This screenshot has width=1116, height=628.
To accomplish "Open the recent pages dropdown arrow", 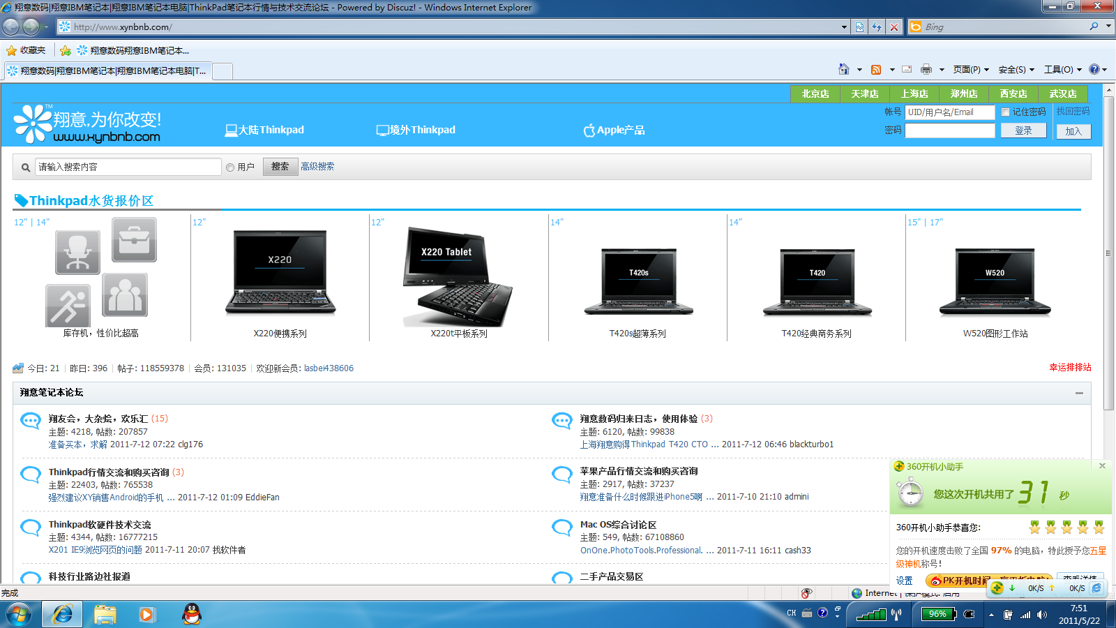I will tap(46, 27).
